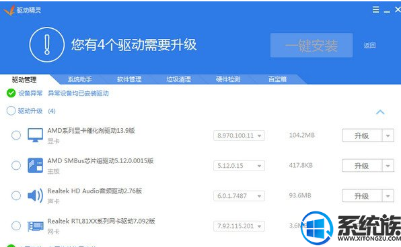
Task: Click AMD SMBus芯片组驱动5.12.0.0015版 title
Action: (100, 161)
